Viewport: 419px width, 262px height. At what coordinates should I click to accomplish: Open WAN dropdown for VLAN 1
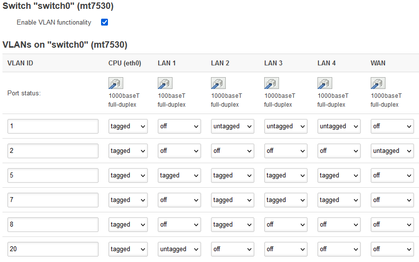[392, 126]
